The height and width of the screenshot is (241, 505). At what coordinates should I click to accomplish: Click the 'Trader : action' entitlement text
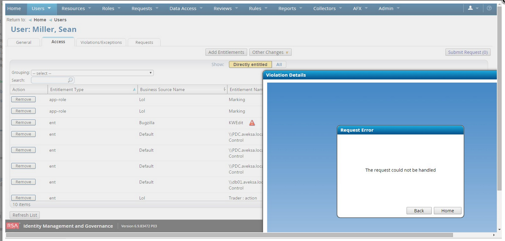click(243, 198)
